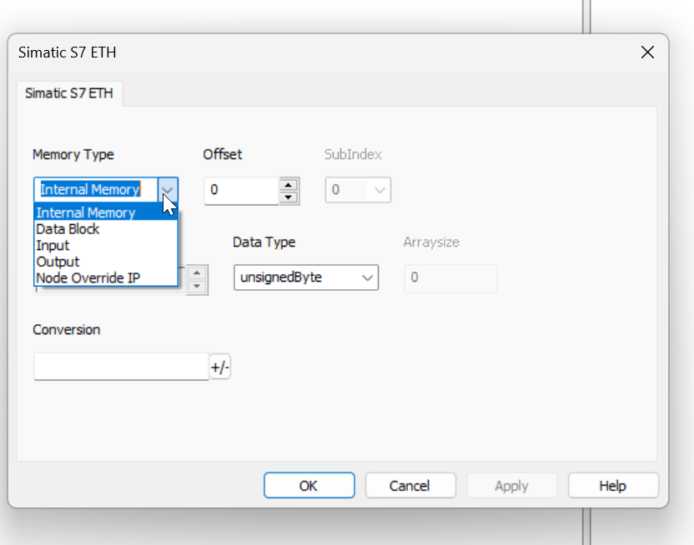
Task: Choose Output memory type option
Action: 106,262
